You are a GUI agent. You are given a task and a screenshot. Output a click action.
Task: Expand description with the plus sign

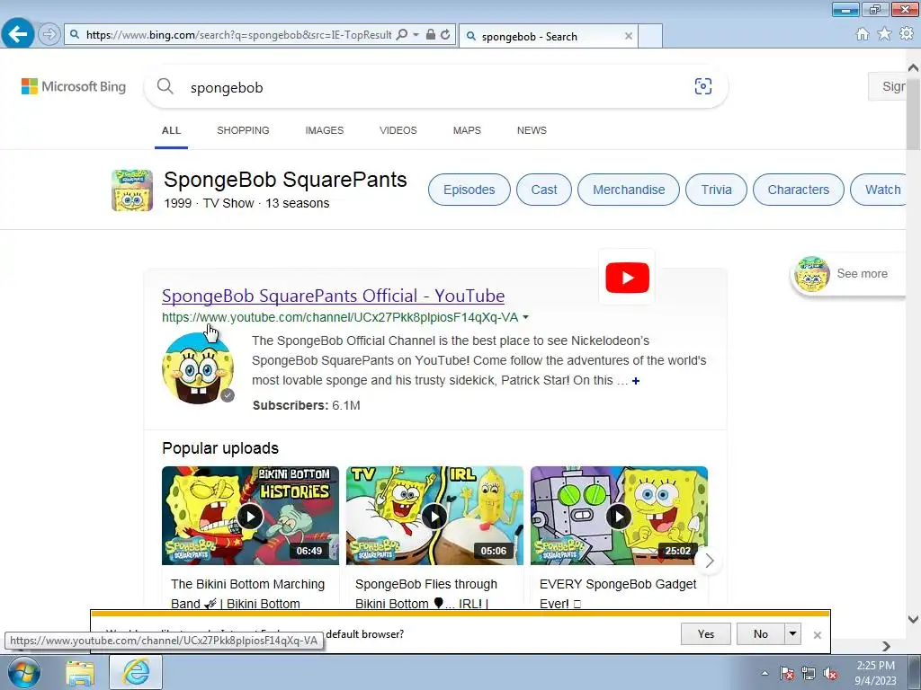[636, 381]
